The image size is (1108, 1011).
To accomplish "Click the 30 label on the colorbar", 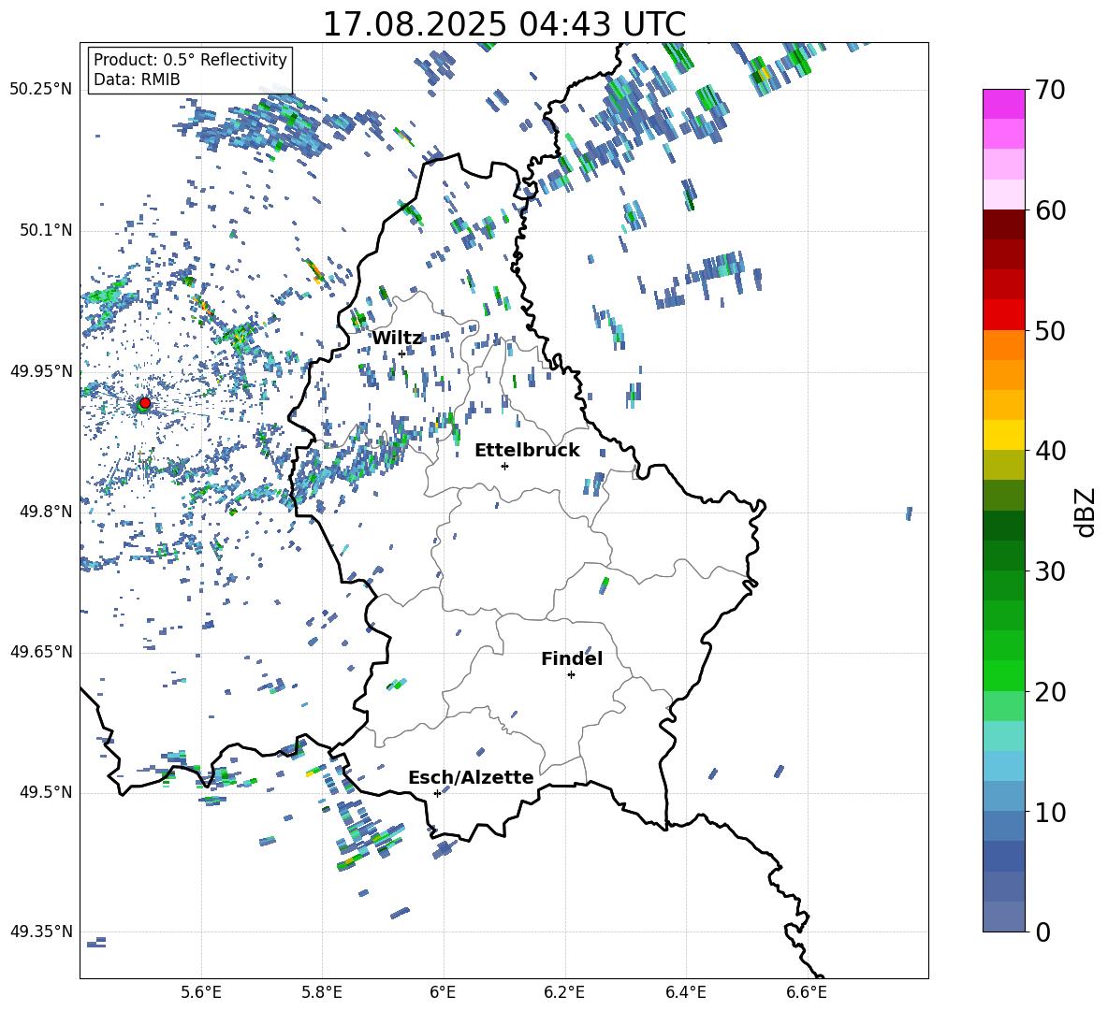I will pos(1049,571).
